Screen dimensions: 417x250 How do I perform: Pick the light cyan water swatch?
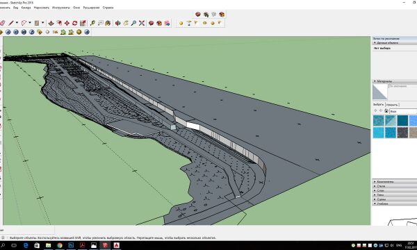pos(378,133)
